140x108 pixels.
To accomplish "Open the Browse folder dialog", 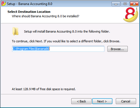I will tap(117, 49).
